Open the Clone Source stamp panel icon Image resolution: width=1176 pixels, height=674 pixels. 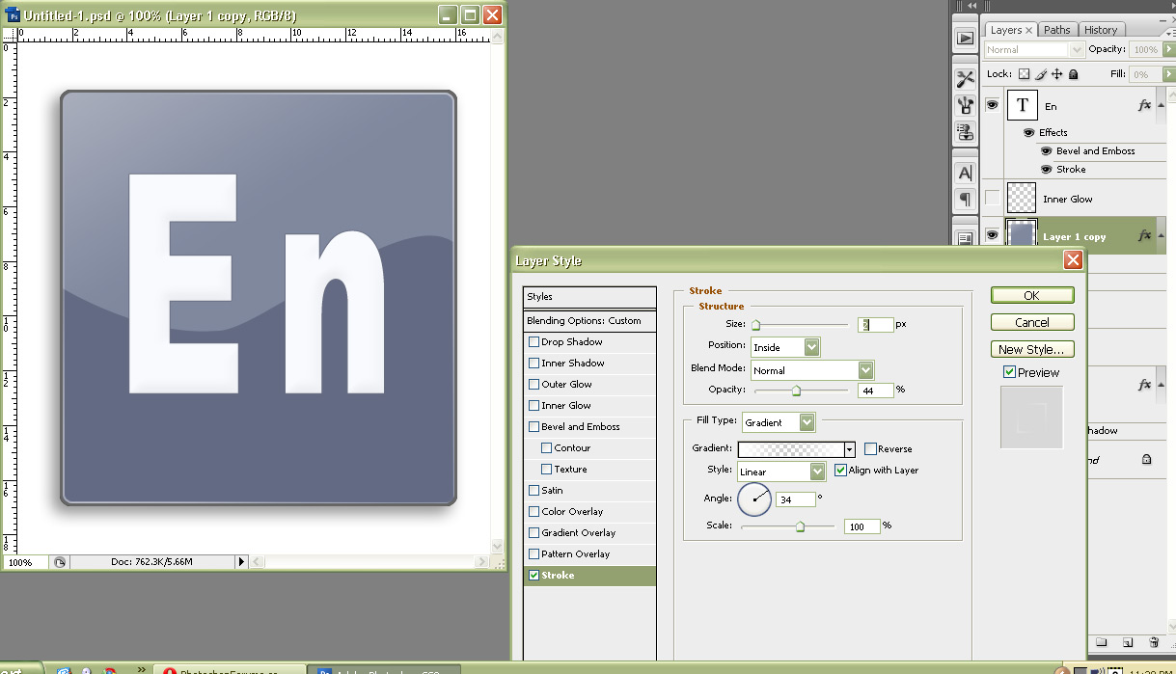pyautogui.click(x=965, y=131)
